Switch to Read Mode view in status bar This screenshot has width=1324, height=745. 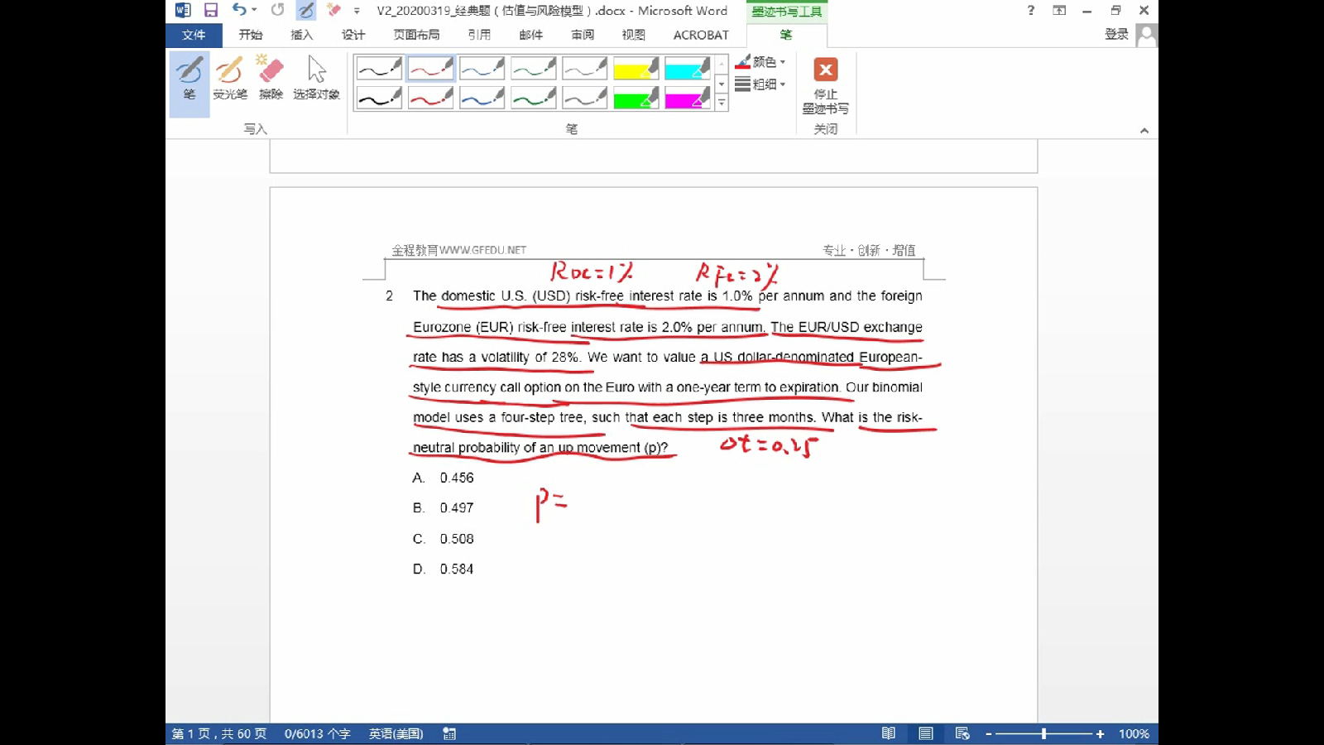pos(889,733)
